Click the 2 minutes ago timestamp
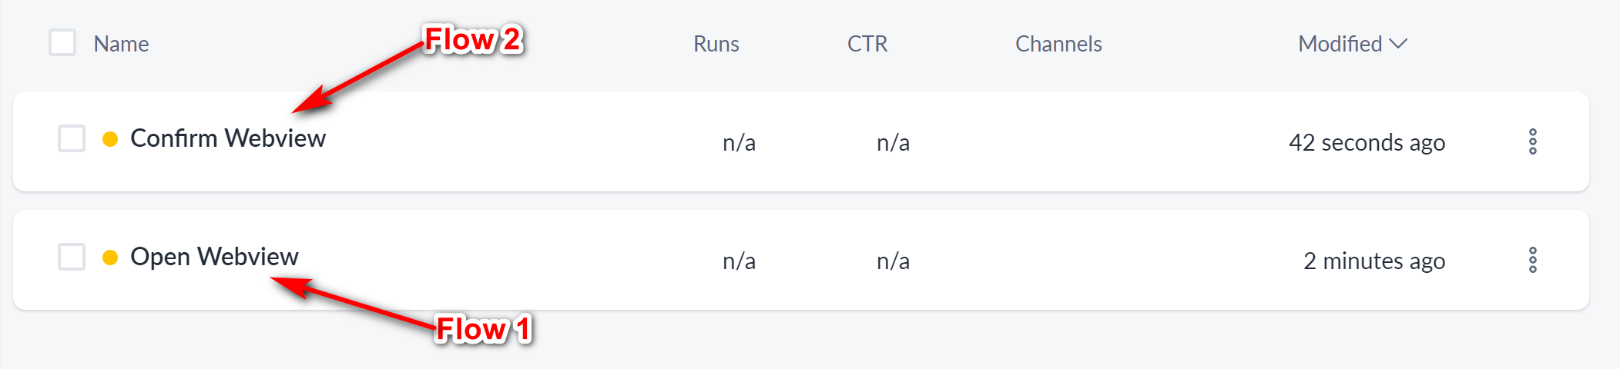This screenshot has width=1620, height=369. coord(1373,261)
